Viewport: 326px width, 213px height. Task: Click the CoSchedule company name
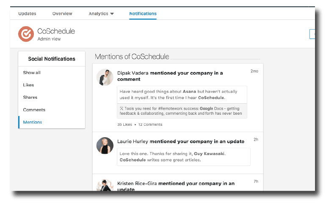(56, 31)
